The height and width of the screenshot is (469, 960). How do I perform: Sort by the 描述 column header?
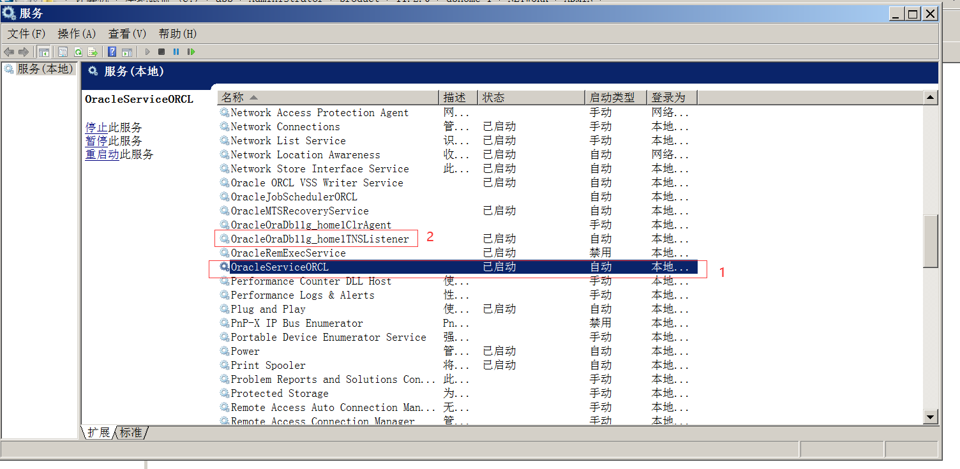[458, 98]
